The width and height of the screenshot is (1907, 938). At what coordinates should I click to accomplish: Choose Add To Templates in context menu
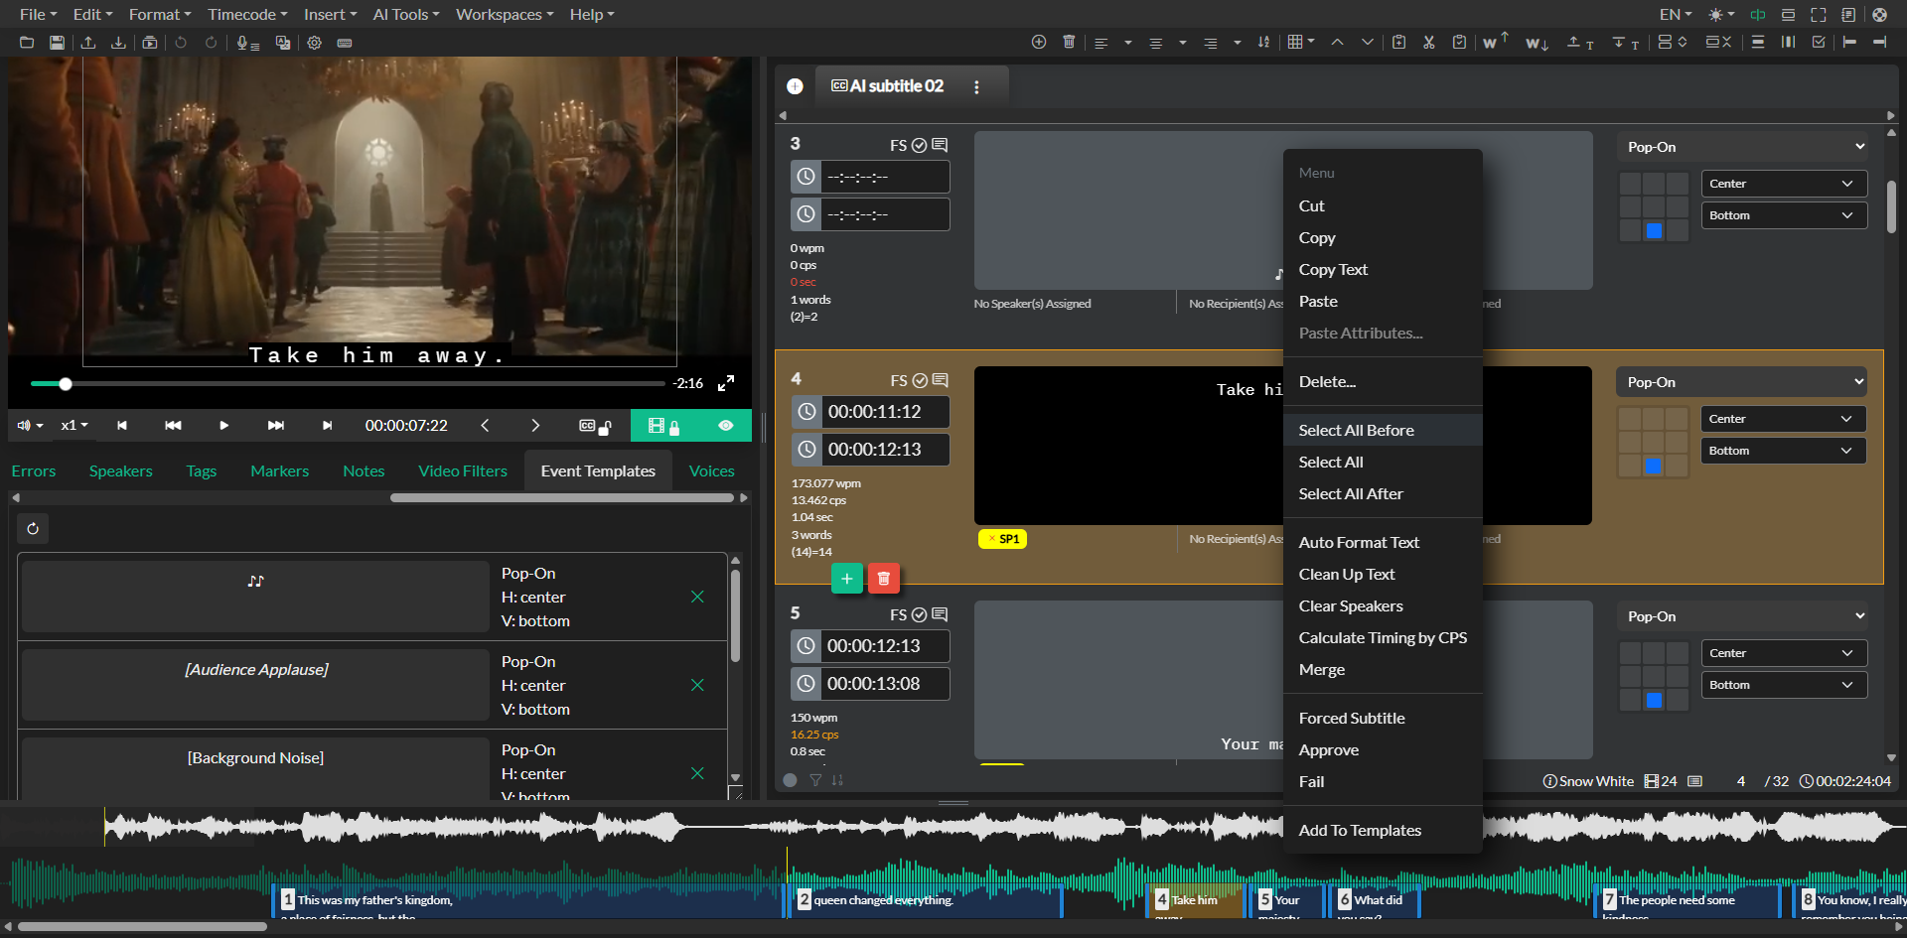tap(1383, 830)
